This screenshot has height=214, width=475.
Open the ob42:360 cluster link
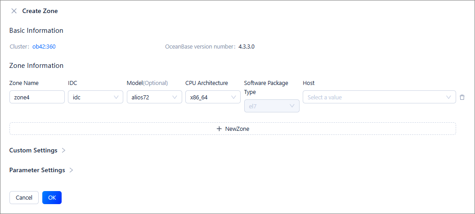pyautogui.click(x=44, y=46)
